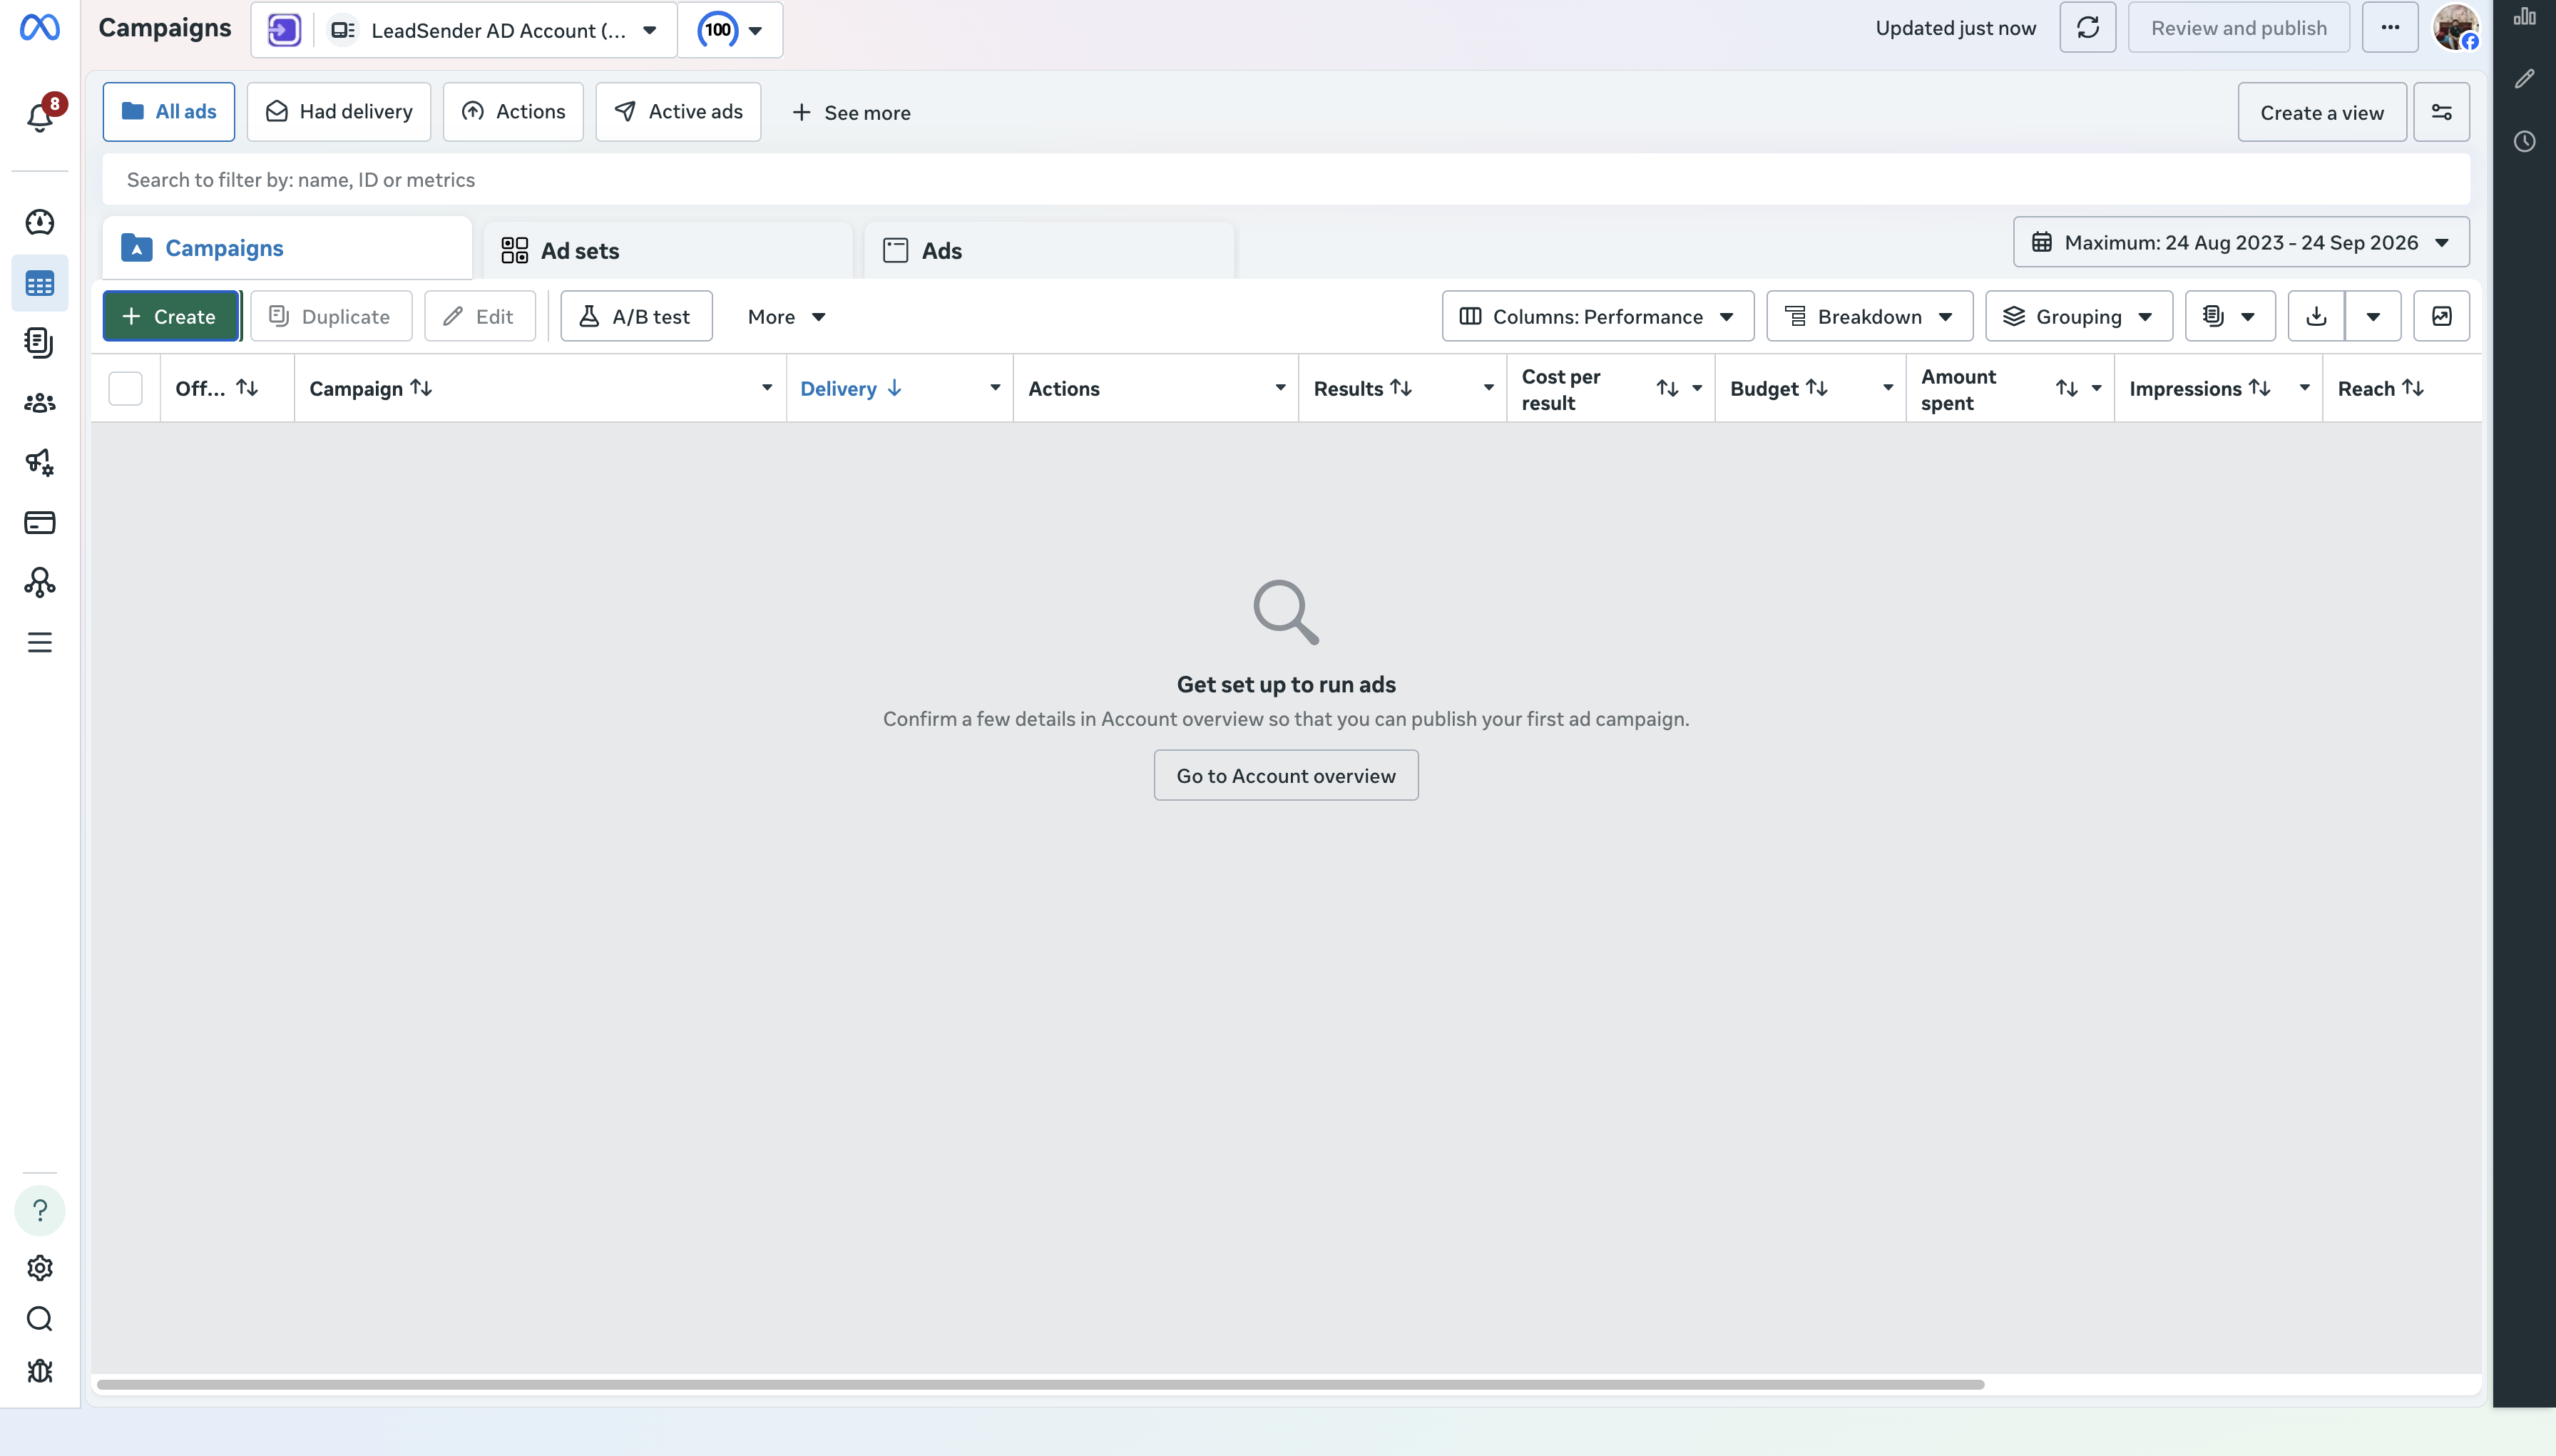
Task: Open the date range Maximum dropdown
Action: (x=2241, y=242)
